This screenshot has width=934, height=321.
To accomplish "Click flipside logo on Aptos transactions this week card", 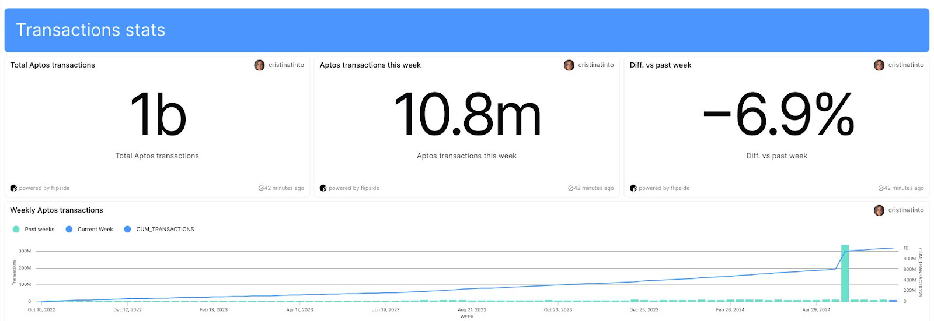I will tap(323, 188).
